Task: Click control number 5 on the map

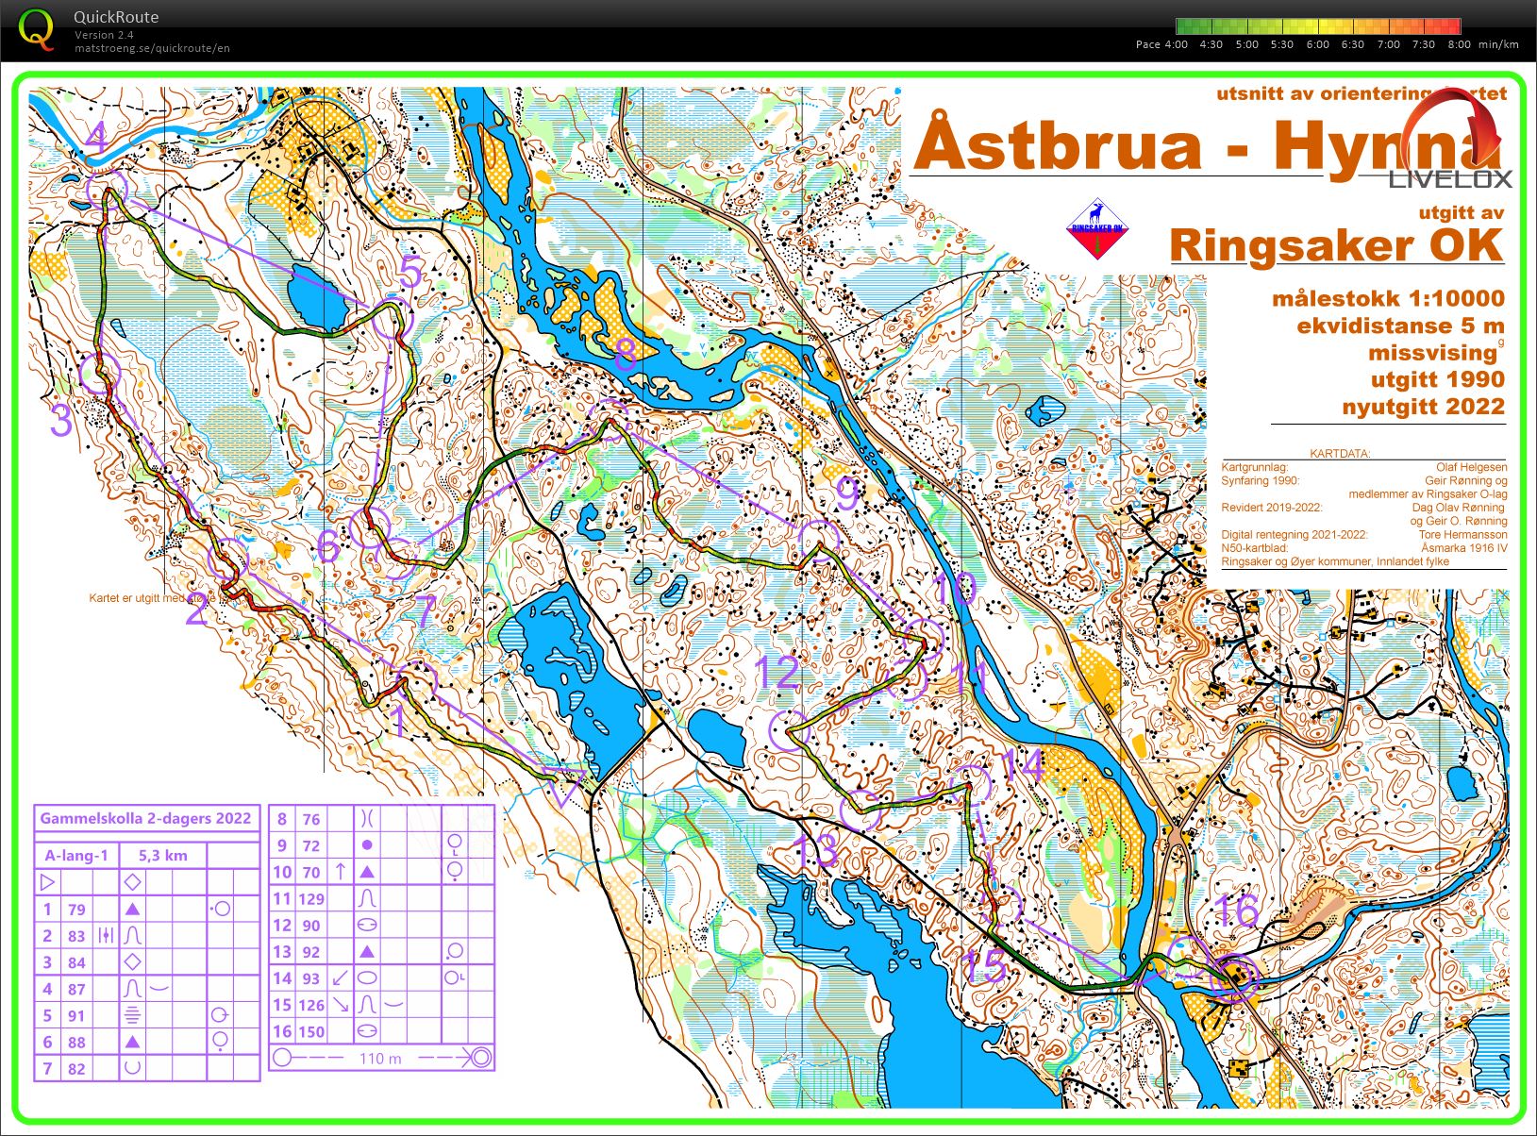Action: point(411,273)
